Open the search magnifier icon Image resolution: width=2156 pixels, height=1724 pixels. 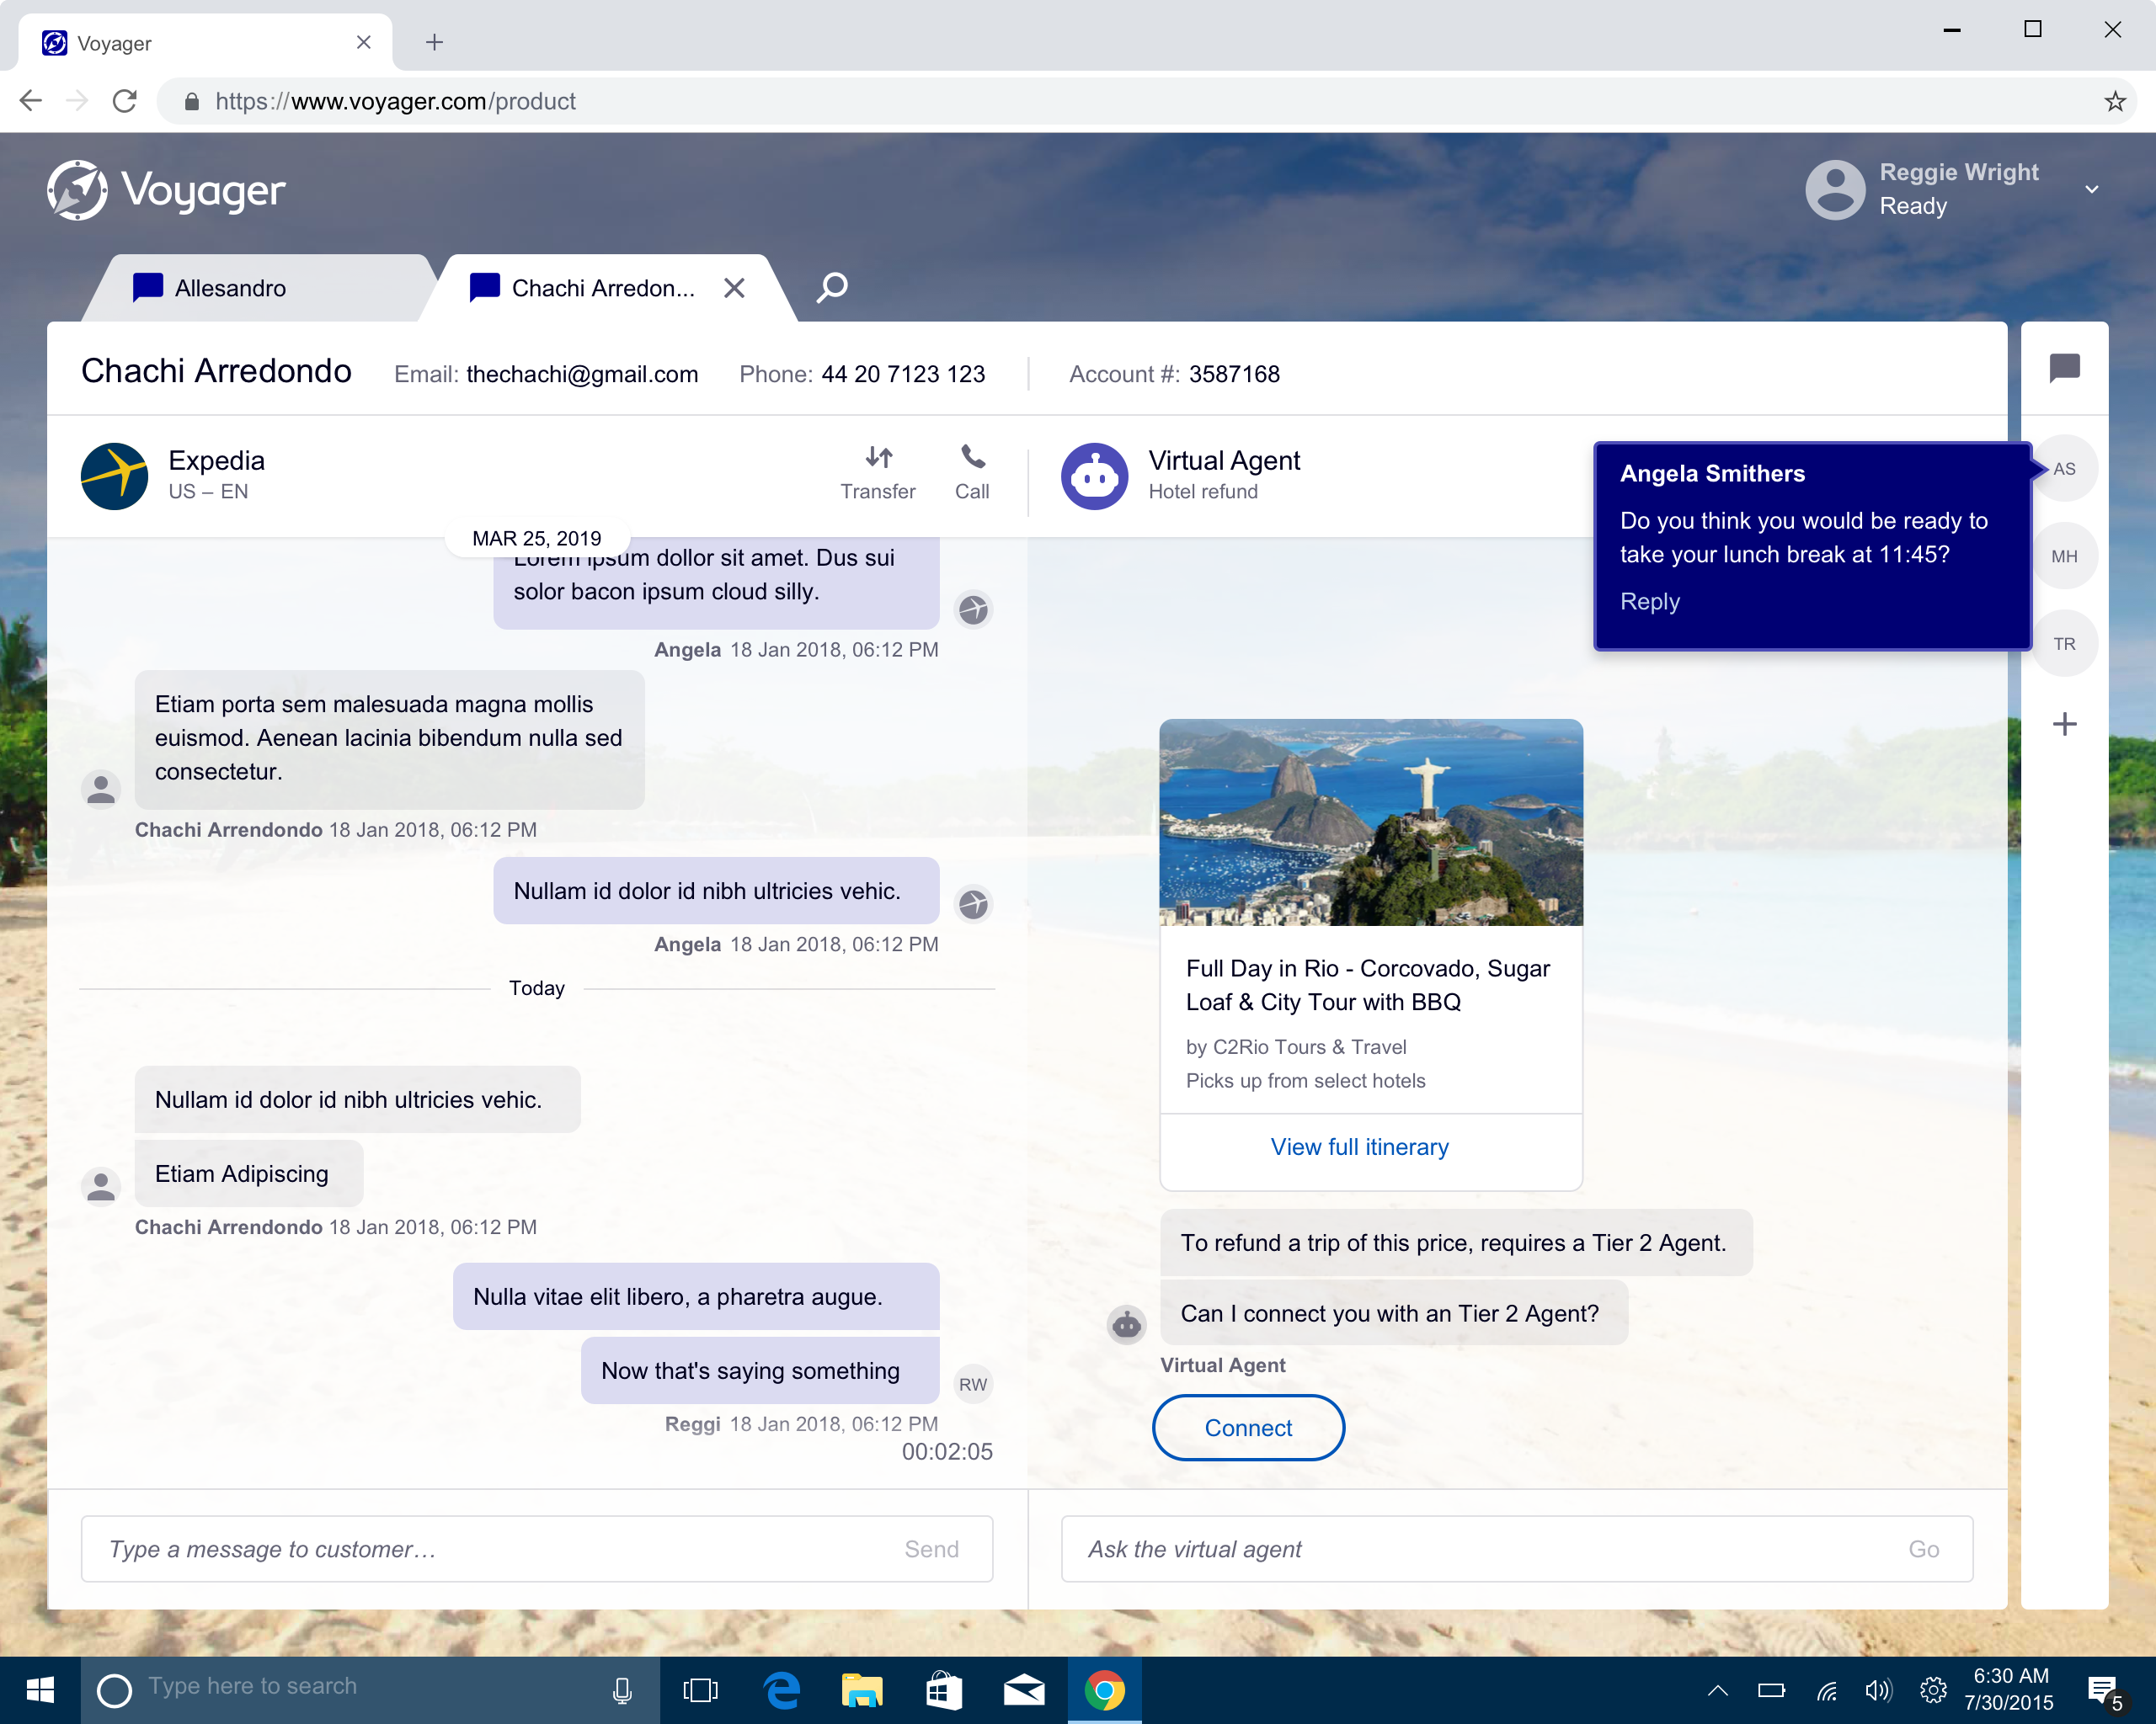[832, 288]
